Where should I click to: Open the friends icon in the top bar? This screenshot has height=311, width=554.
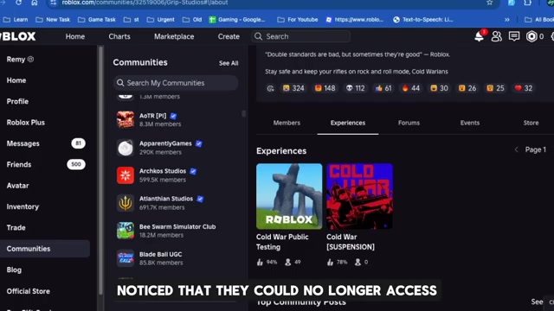[496, 36]
